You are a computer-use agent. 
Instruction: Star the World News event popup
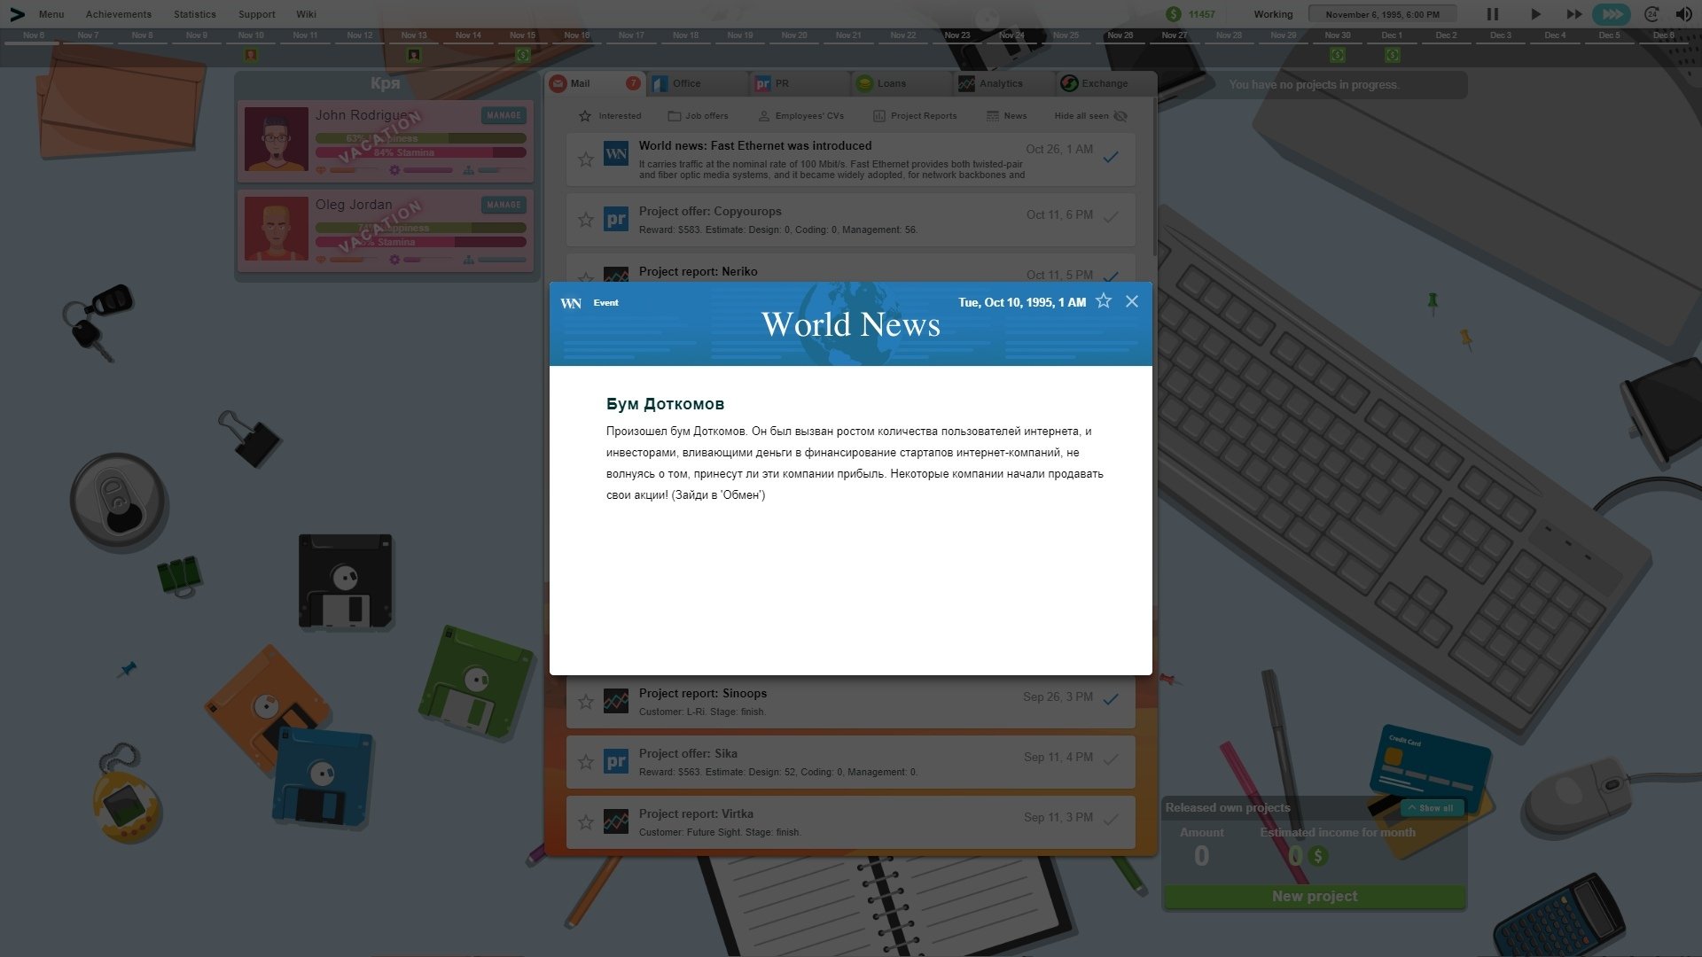tap(1104, 301)
